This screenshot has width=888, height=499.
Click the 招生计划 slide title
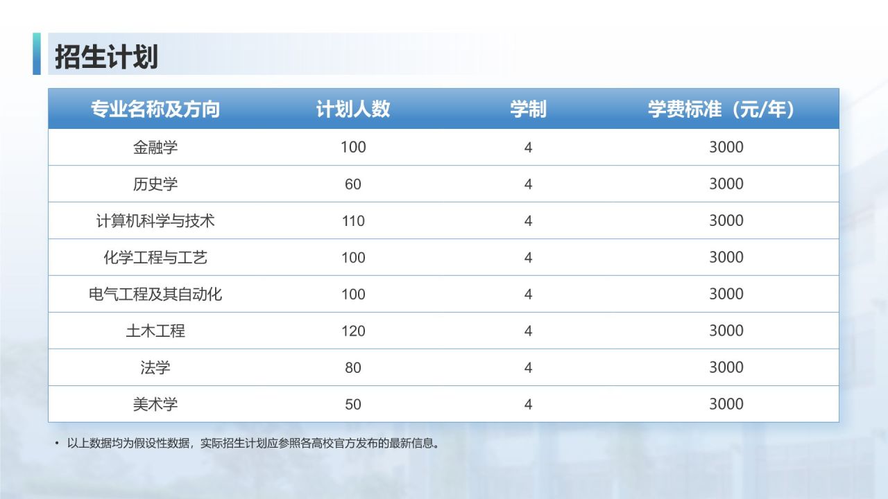pyautogui.click(x=107, y=57)
